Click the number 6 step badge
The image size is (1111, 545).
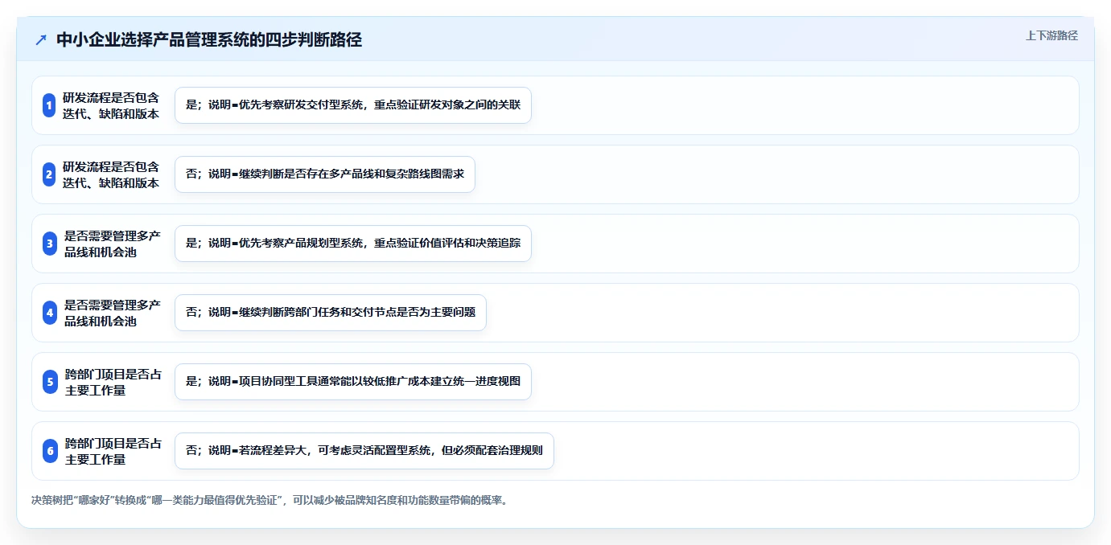(49, 451)
